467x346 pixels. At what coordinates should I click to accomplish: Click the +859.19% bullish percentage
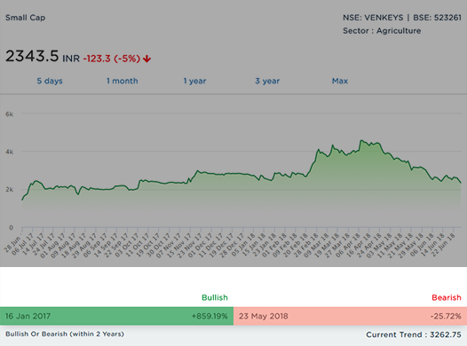tap(210, 316)
